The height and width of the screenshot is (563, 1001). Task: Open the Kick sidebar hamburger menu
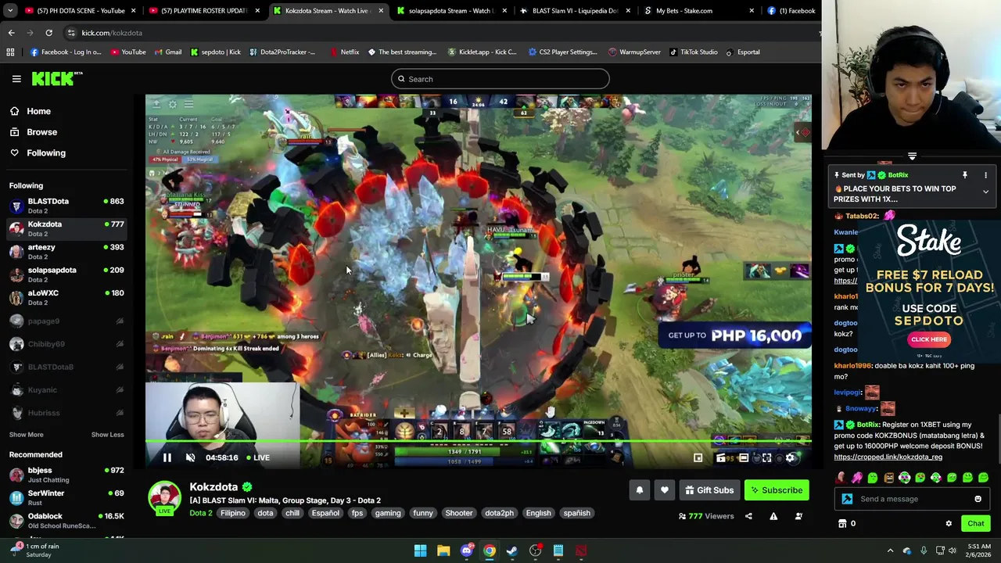click(x=16, y=79)
